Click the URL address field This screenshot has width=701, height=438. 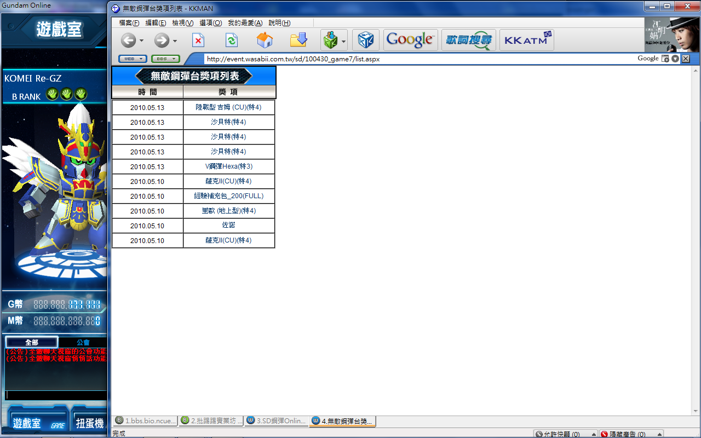(x=416, y=59)
